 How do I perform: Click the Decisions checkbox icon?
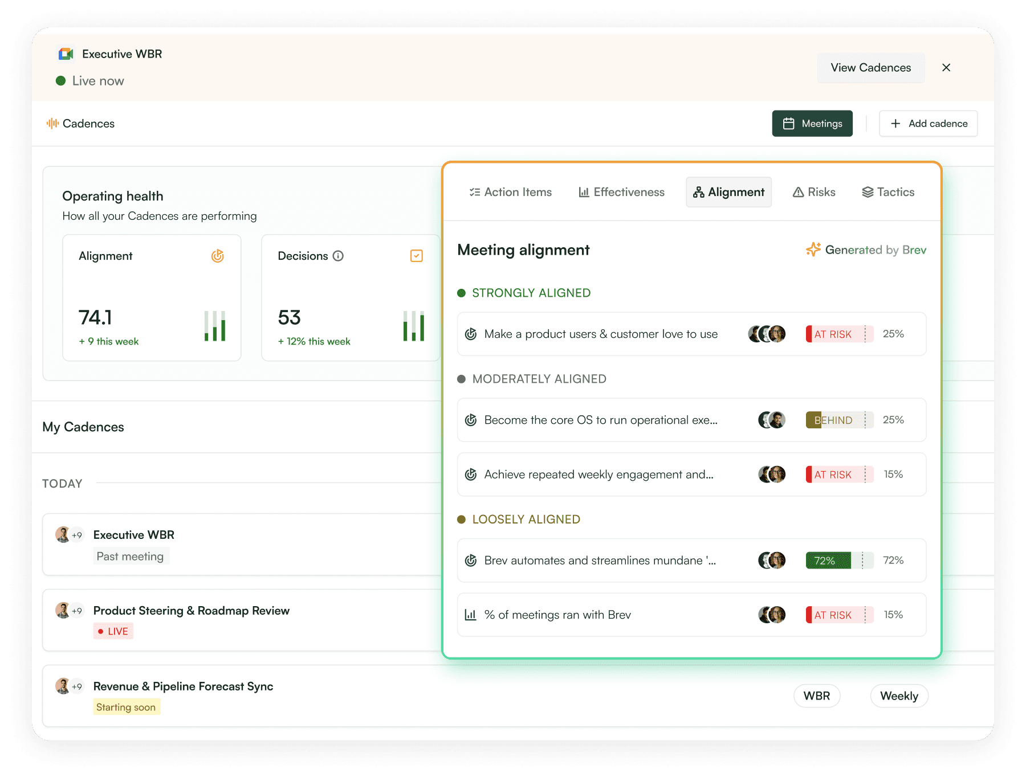[417, 256]
